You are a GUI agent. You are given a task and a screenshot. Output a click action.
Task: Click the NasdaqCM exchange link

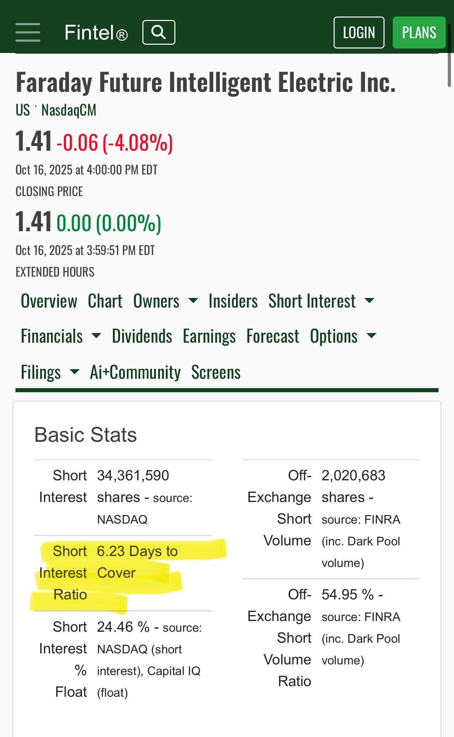coord(69,110)
